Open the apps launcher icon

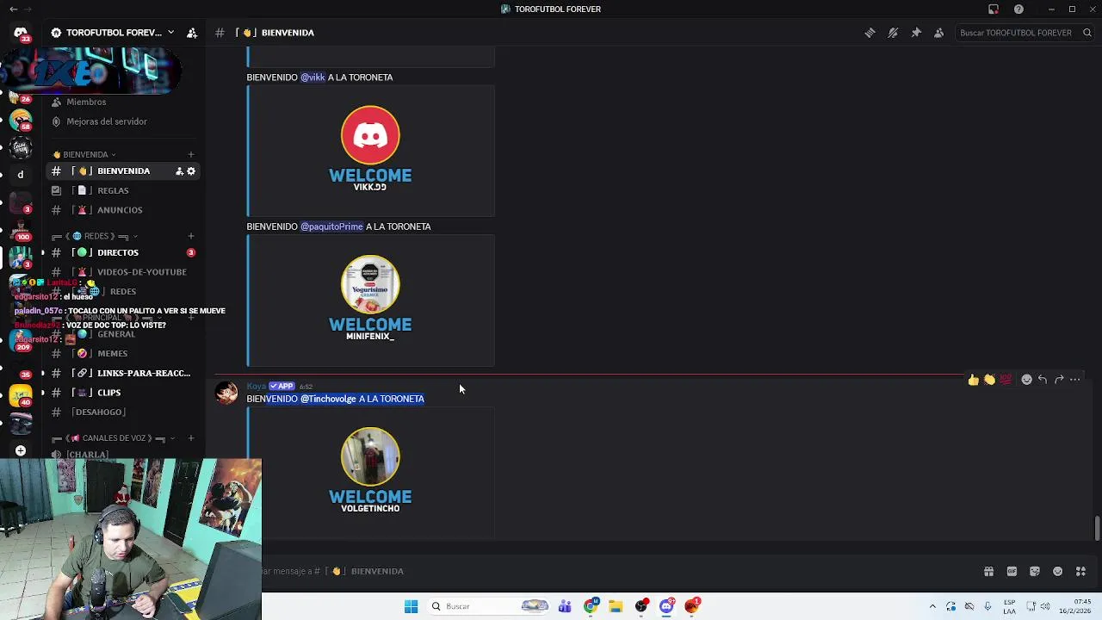1081,571
